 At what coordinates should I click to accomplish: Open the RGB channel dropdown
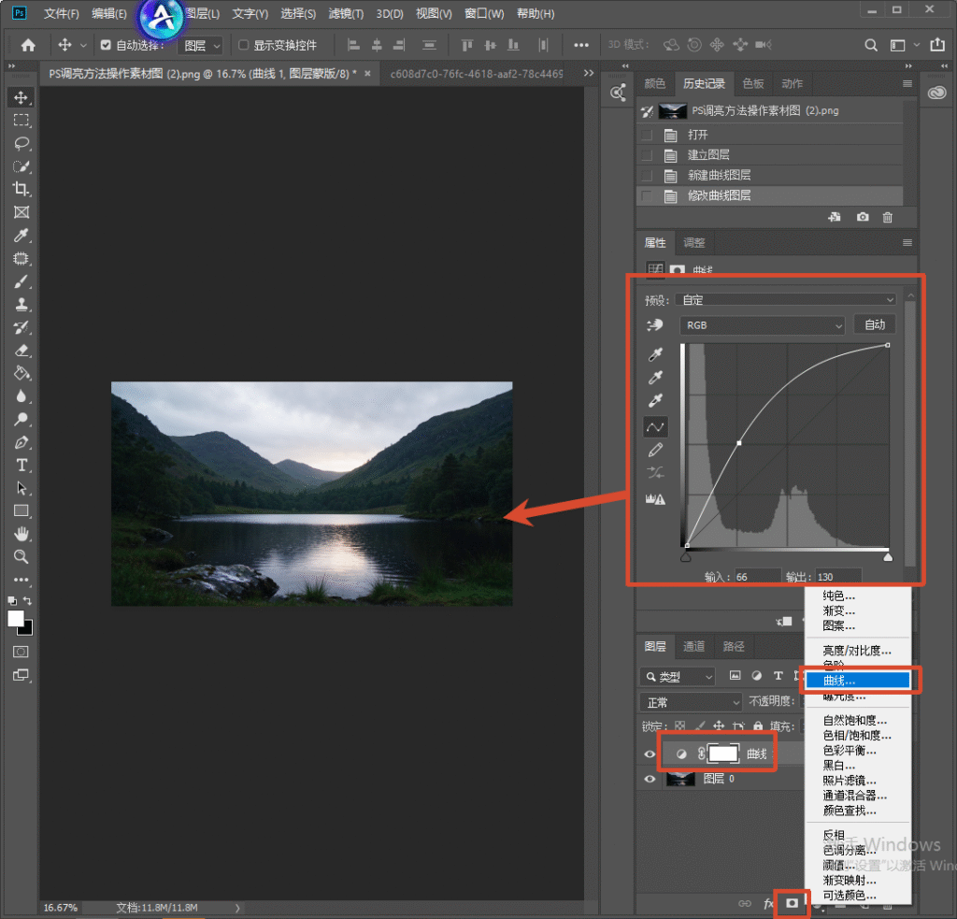click(762, 325)
